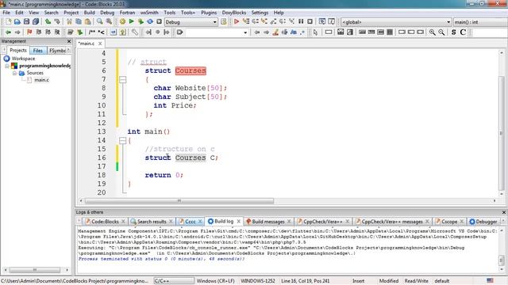Open the Plugins menu
This screenshot has height=285, width=508.
pyautogui.click(x=209, y=13)
